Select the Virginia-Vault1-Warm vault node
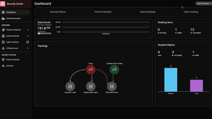Screen dimensions: 212x119 pos(91,86)
